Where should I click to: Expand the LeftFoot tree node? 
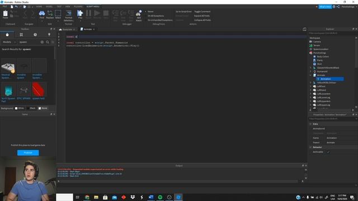[310, 87]
